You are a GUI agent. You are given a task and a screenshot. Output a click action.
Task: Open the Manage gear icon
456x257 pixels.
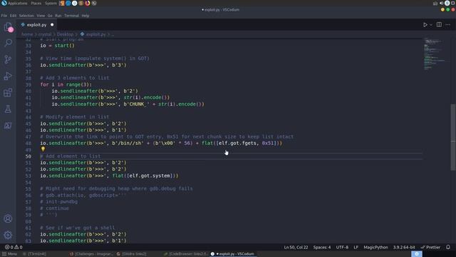[x=8, y=235]
